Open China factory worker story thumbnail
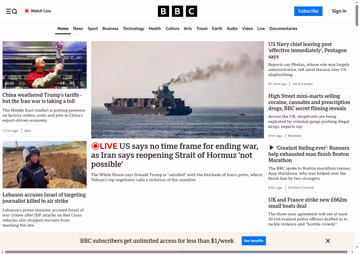This screenshot has width=359, height=254. click(x=45, y=65)
